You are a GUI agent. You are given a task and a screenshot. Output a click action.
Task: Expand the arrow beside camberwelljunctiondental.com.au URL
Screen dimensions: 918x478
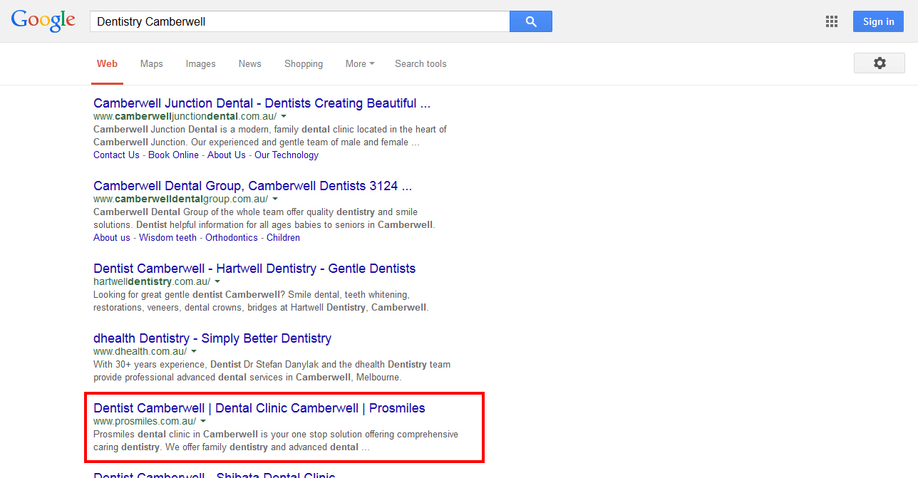point(284,116)
